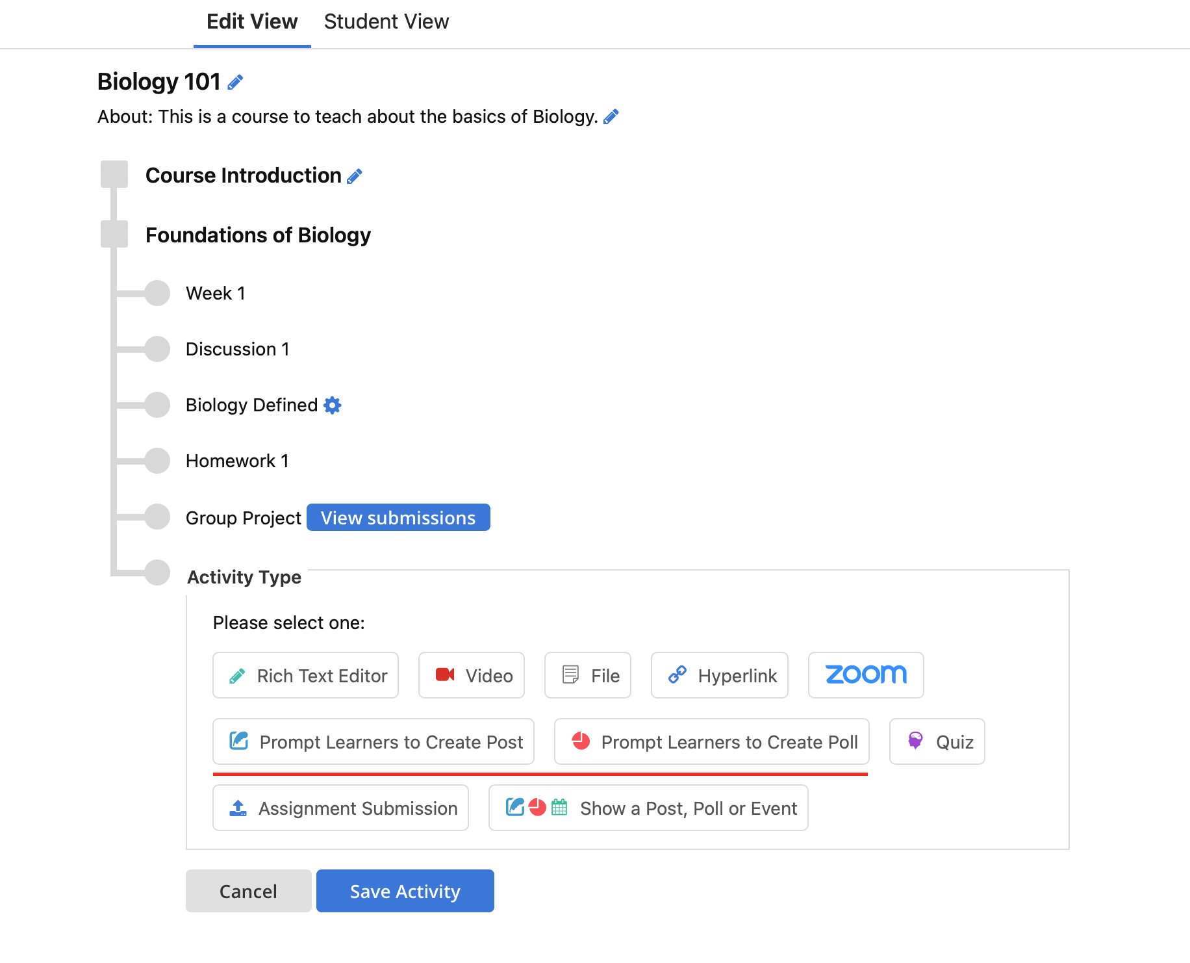The width and height of the screenshot is (1190, 963).
Task: Click the Save Activity button
Action: 405,891
